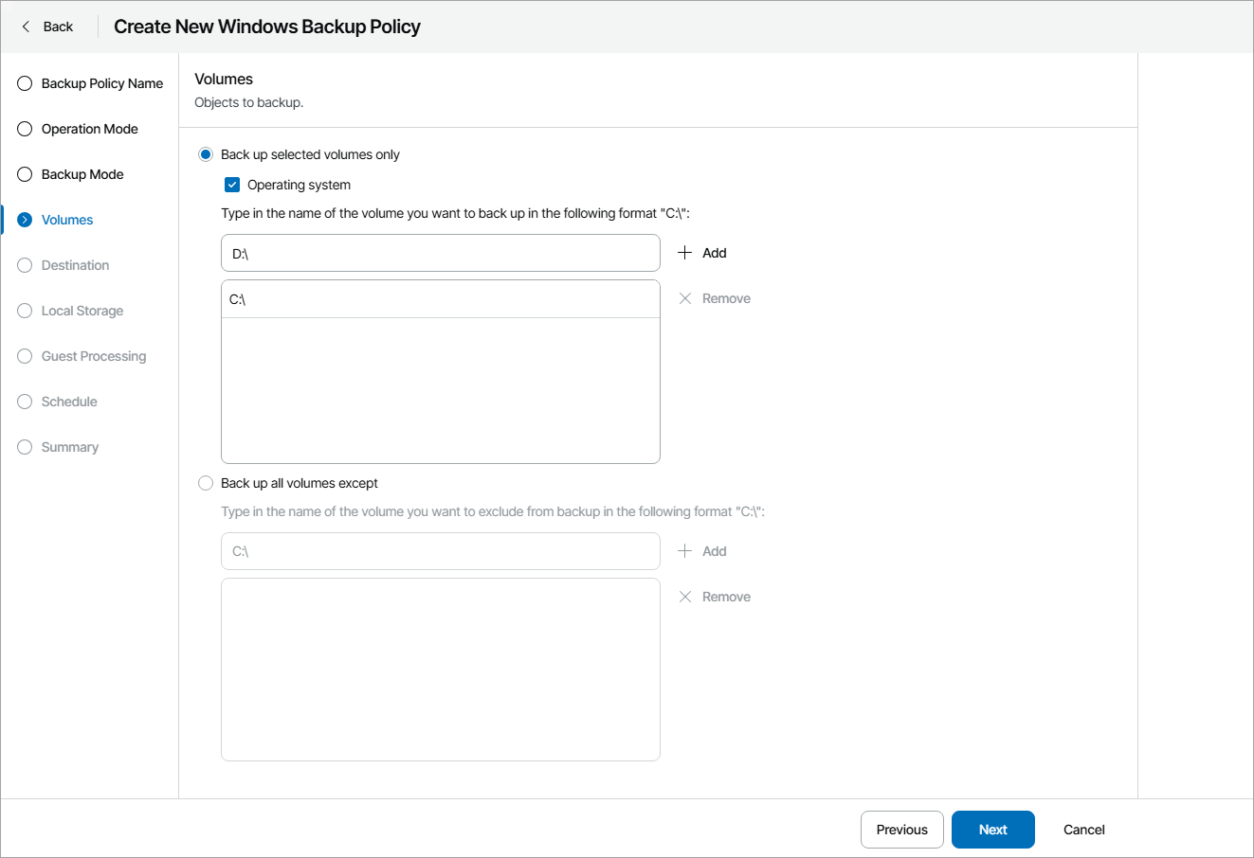
Task: Open the Local Storage wizard step
Action: coord(82,311)
